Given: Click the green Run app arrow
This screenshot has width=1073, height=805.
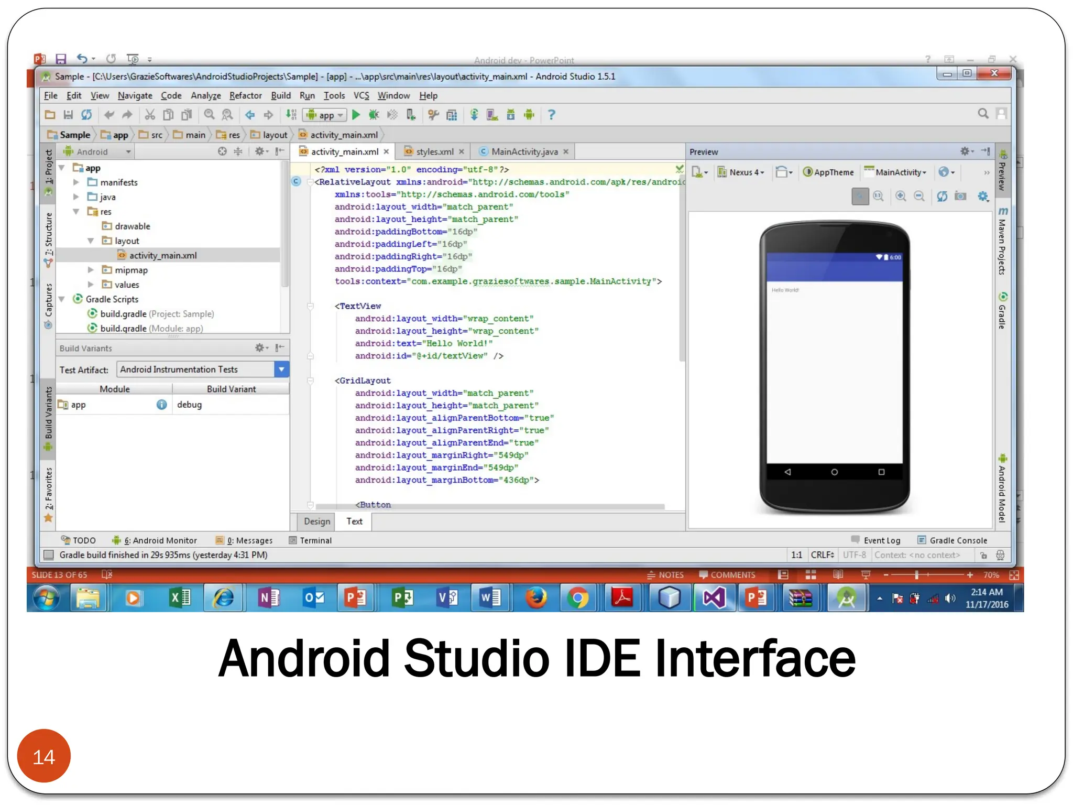Looking at the screenshot, I should coord(356,115).
